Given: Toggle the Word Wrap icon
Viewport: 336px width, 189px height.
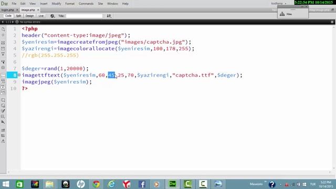Looking at the screenshot, I should pos(3,87).
